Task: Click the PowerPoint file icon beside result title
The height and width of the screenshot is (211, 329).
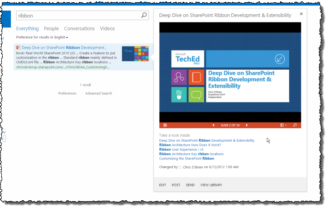Action: pos(18,47)
